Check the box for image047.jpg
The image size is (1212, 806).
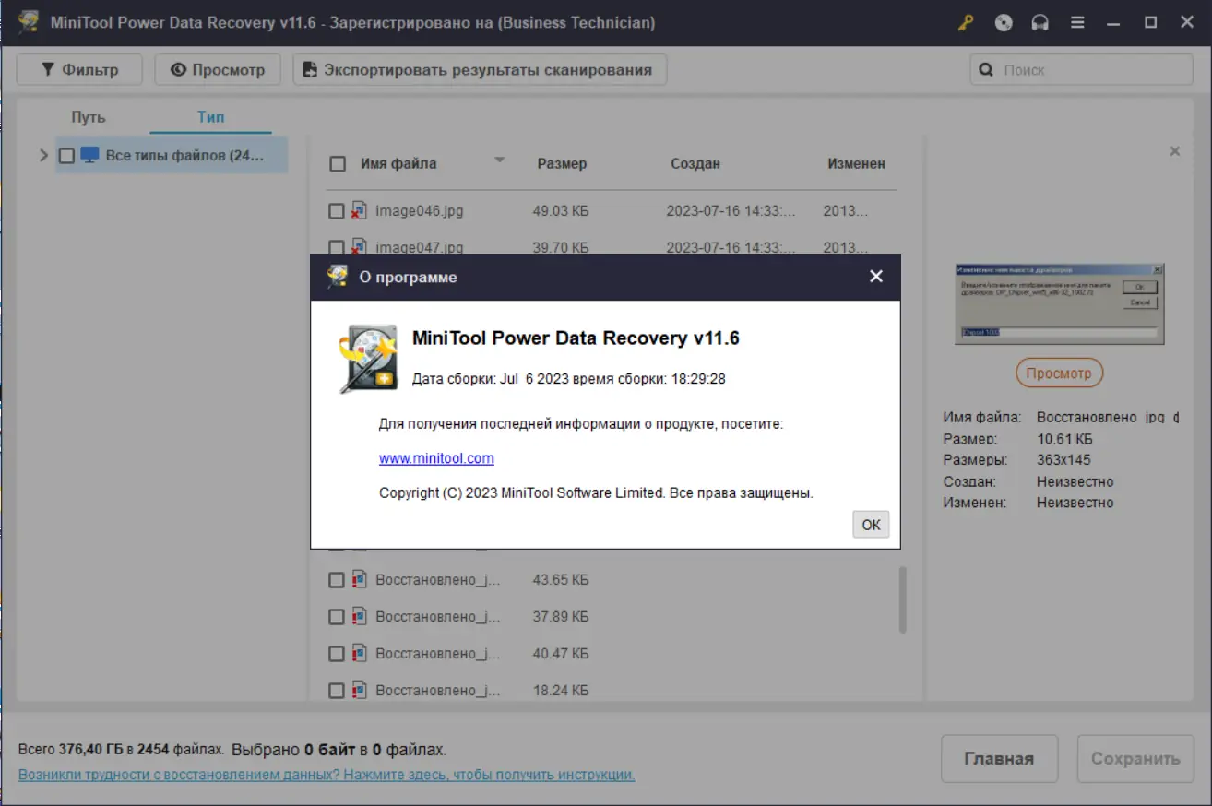pos(337,247)
